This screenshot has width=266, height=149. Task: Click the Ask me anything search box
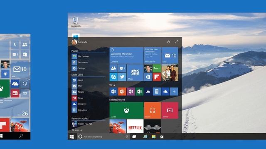104,137
